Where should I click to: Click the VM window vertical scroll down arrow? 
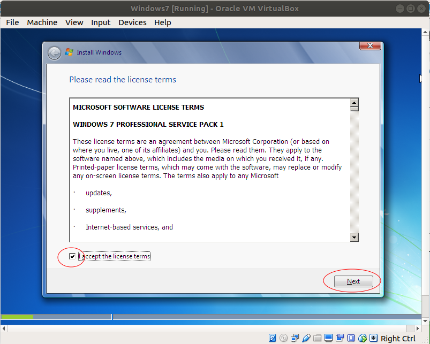tap(425, 320)
